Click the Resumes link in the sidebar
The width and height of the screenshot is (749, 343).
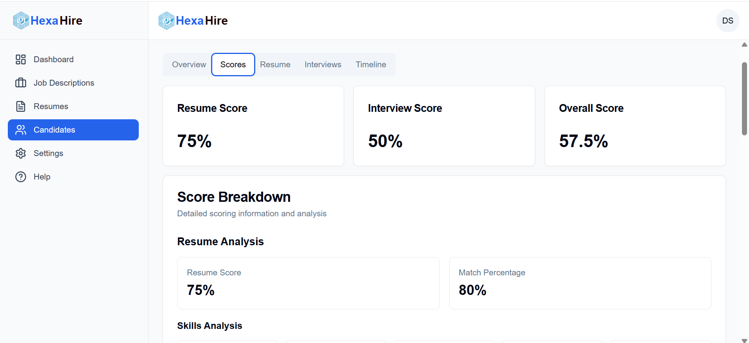pos(51,106)
